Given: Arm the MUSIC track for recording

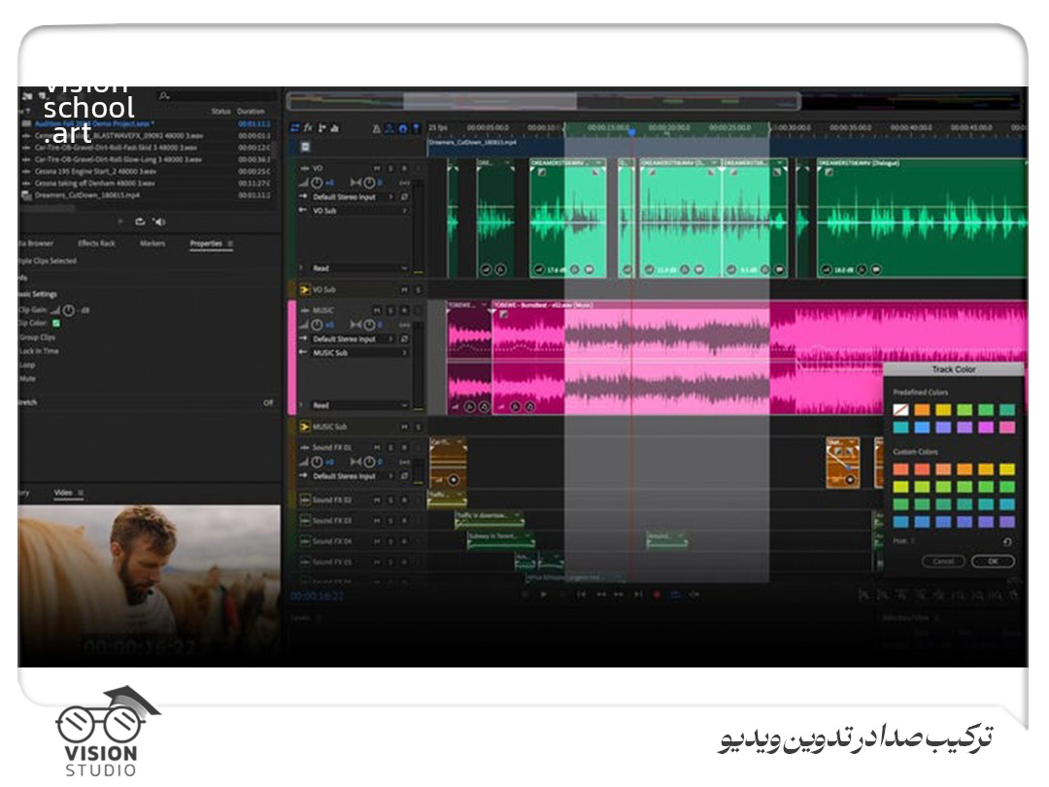Looking at the screenshot, I should pos(405,311).
